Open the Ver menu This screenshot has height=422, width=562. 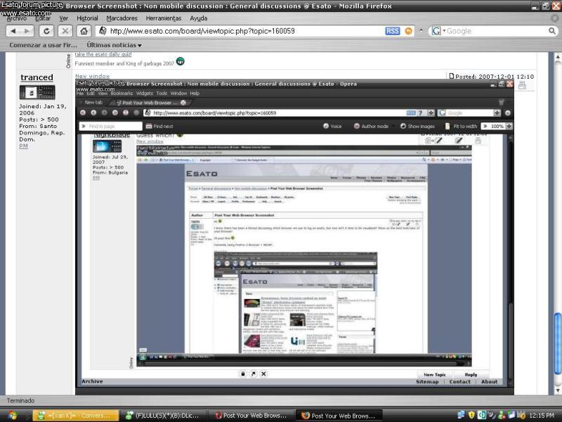coord(63,18)
